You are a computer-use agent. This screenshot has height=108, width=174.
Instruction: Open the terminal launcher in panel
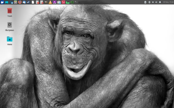coord(76,2)
